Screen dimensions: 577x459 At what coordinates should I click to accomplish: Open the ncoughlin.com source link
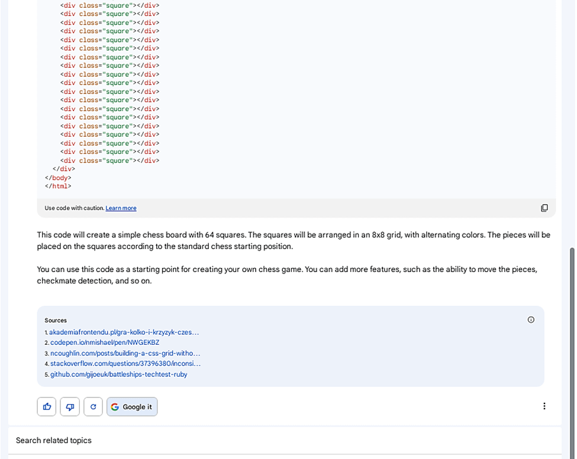click(x=125, y=353)
